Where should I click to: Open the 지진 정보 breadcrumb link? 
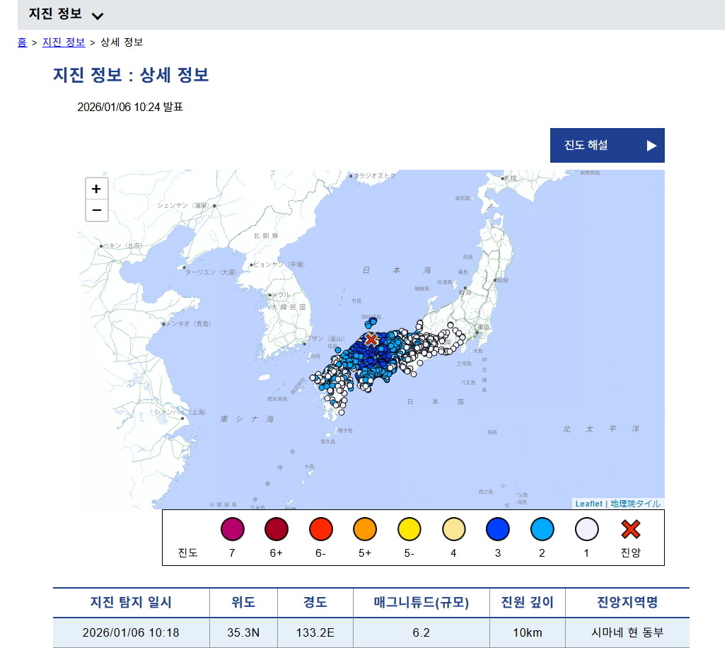[x=64, y=42]
